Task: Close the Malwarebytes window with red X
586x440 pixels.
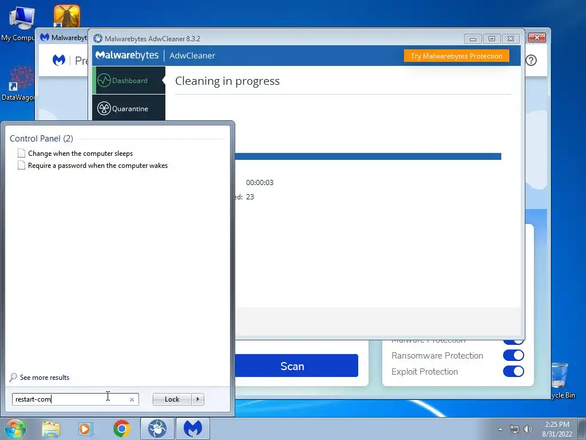Action: tap(537, 37)
